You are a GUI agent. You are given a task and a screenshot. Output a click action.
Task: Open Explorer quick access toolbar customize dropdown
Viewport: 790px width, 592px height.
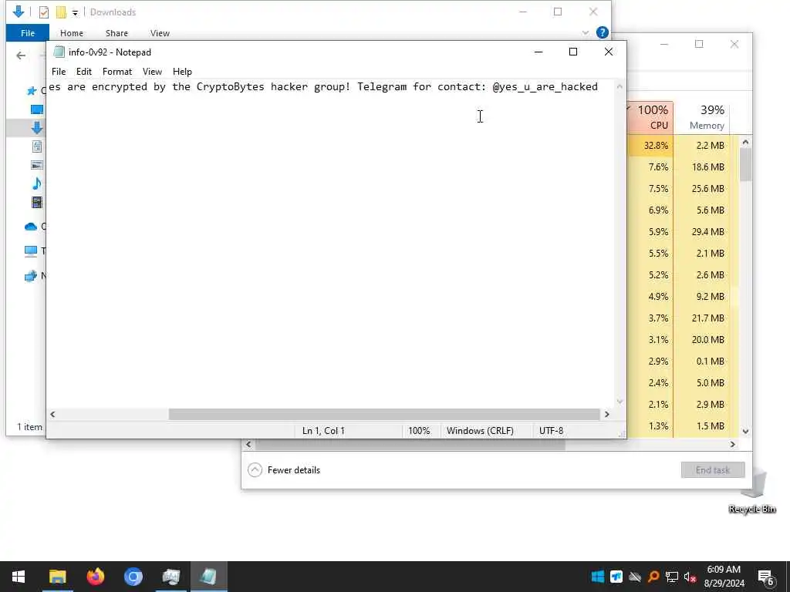pos(75,12)
